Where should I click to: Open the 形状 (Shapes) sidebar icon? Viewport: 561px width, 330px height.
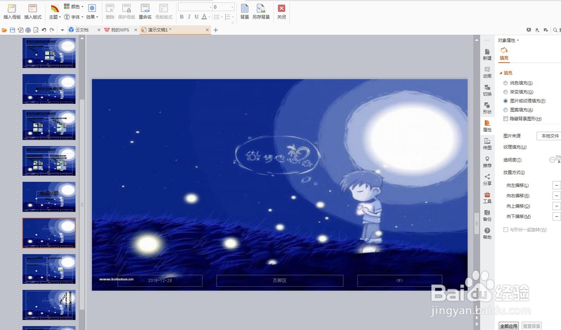tap(487, 108)
